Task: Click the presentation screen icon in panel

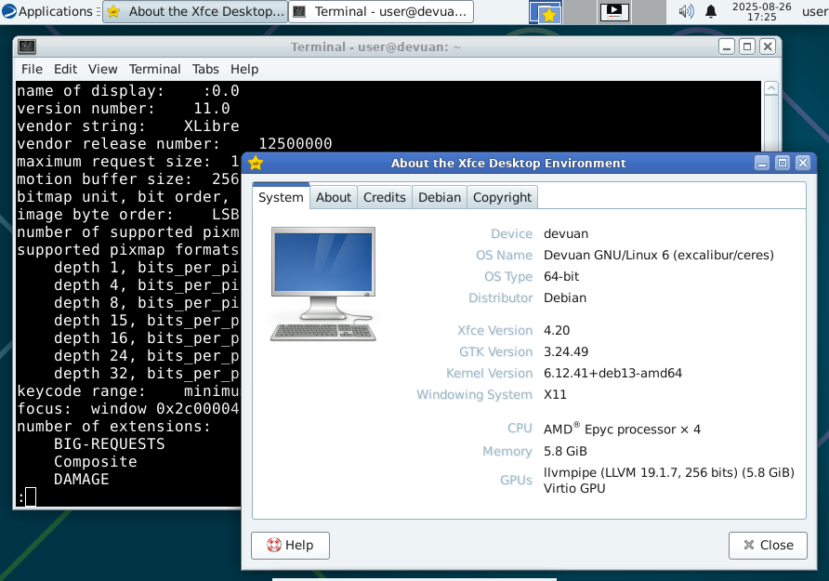Action: click(x=613, y=12)
